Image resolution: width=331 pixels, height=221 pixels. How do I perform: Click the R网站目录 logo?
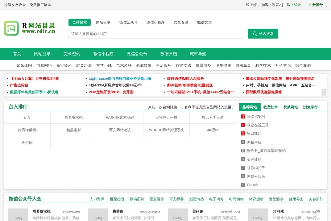30,28
